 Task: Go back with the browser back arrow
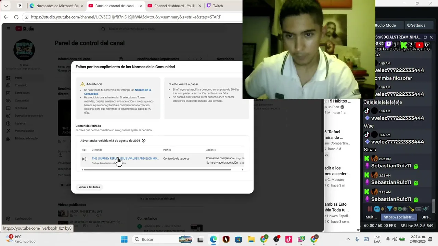(x=6, y=17)
